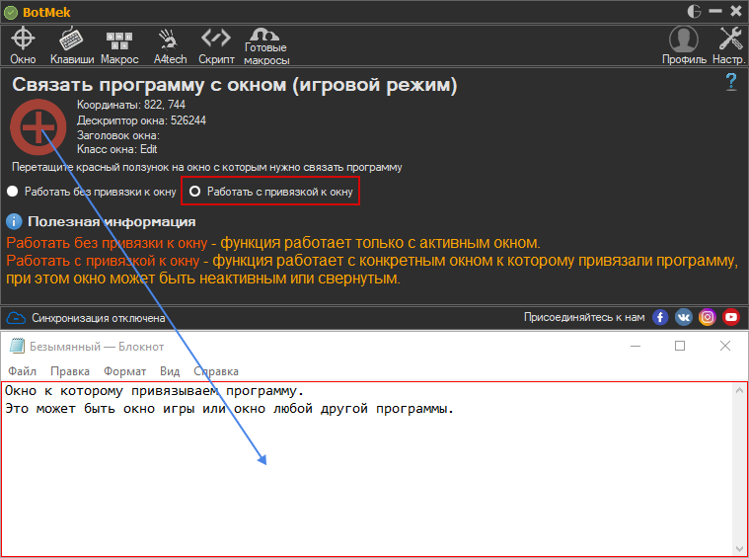This screenshot has height=558, width=749.
Task: Maximize the Блокнот window
Action: tap(680, 346)
